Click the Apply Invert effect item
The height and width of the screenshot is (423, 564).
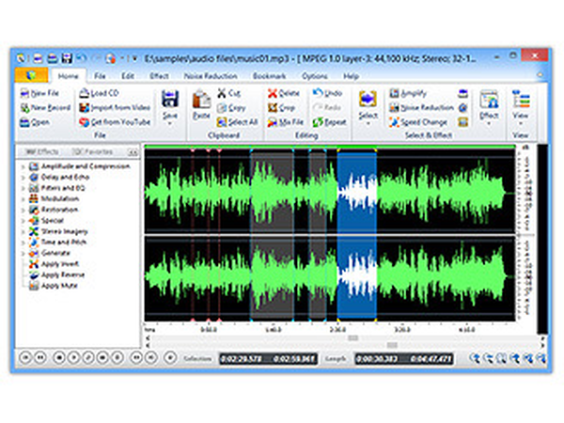point(54,264)
